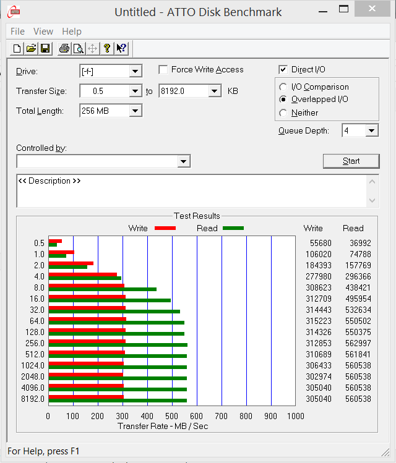Expand the Transfer Size maximum 8192.0 dropdown

point(215,91)
